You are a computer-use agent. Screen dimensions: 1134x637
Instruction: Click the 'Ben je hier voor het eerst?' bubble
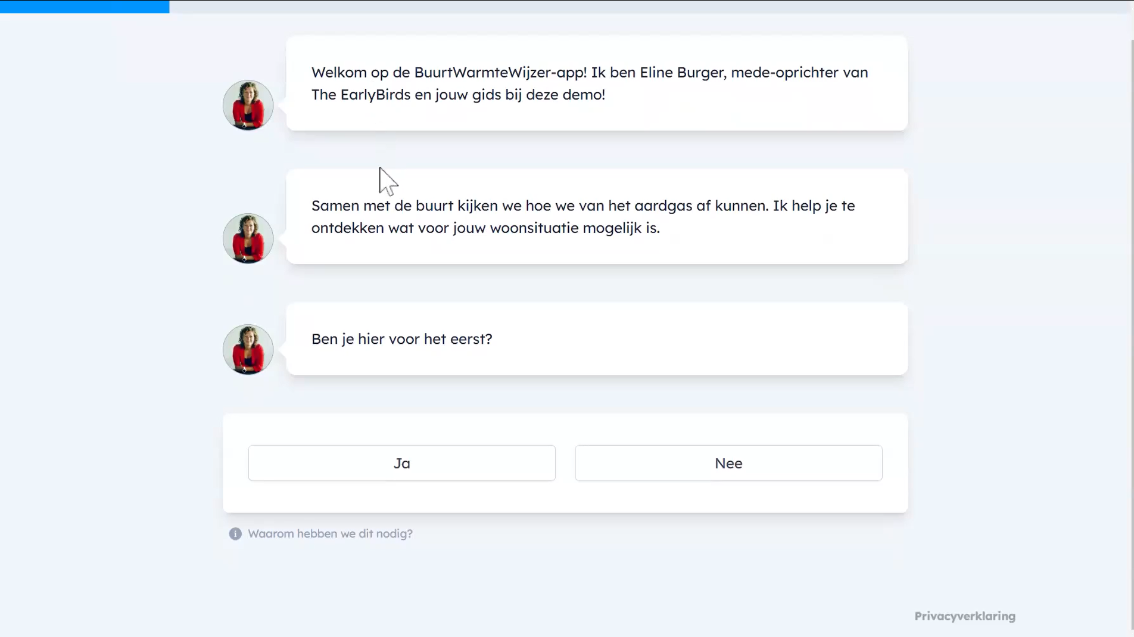(655, 339)
